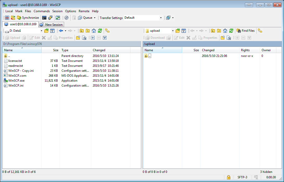This screenshot has width=284, height=182.
Task: Click the Compare Directories icon
Action: 7,18
